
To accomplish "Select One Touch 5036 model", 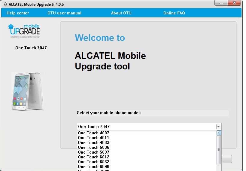I will coord(93,147).
